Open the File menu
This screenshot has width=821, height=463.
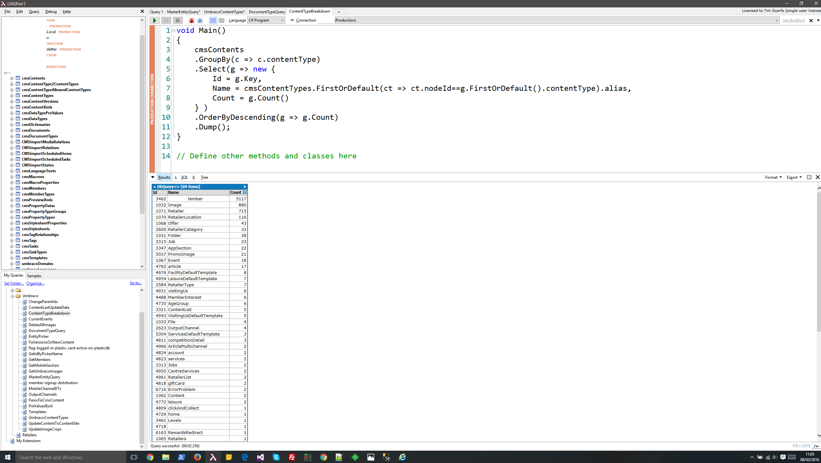tap(7, 12)
